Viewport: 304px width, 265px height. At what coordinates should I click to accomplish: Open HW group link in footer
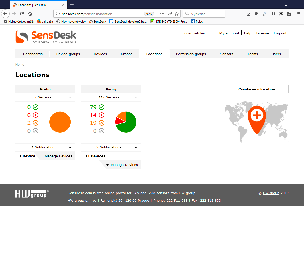pos(271,193)
